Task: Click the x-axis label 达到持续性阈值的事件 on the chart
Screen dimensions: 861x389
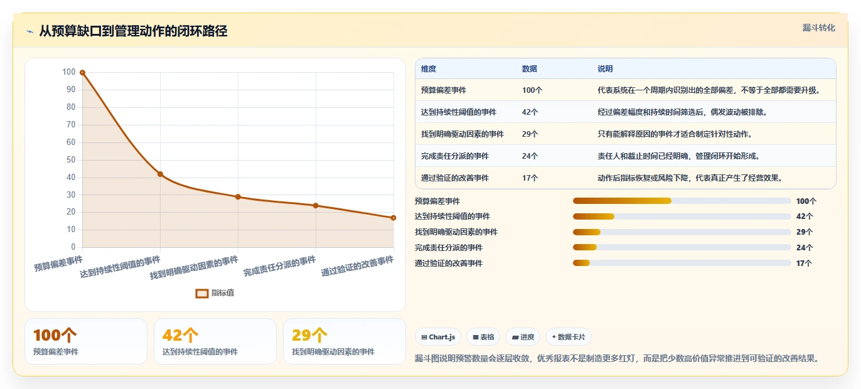Action: pyautogui.click(x=120, y=267)
